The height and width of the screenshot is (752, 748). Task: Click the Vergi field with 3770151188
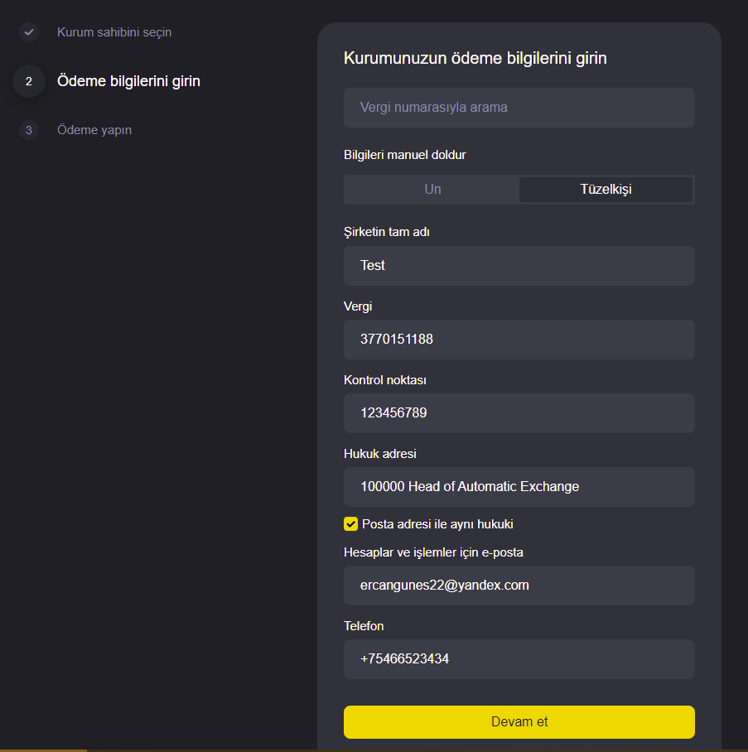point(519,340)
